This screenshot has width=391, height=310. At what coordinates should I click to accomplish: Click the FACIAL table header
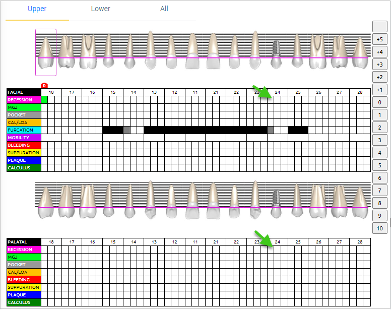(x=24, y=92)
